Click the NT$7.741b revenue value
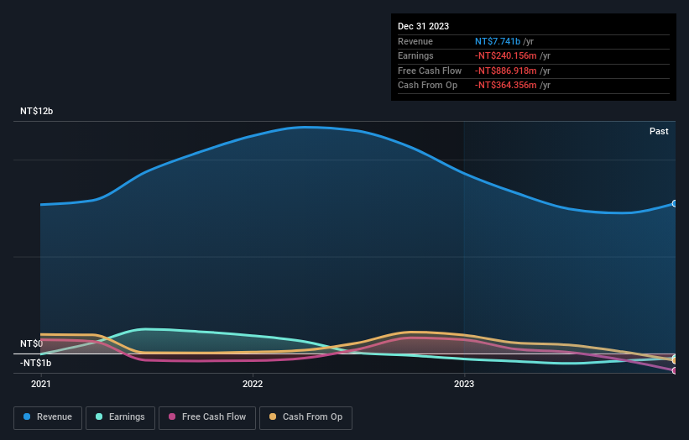Viewport: 689px width, 440px height. point(498,41)
